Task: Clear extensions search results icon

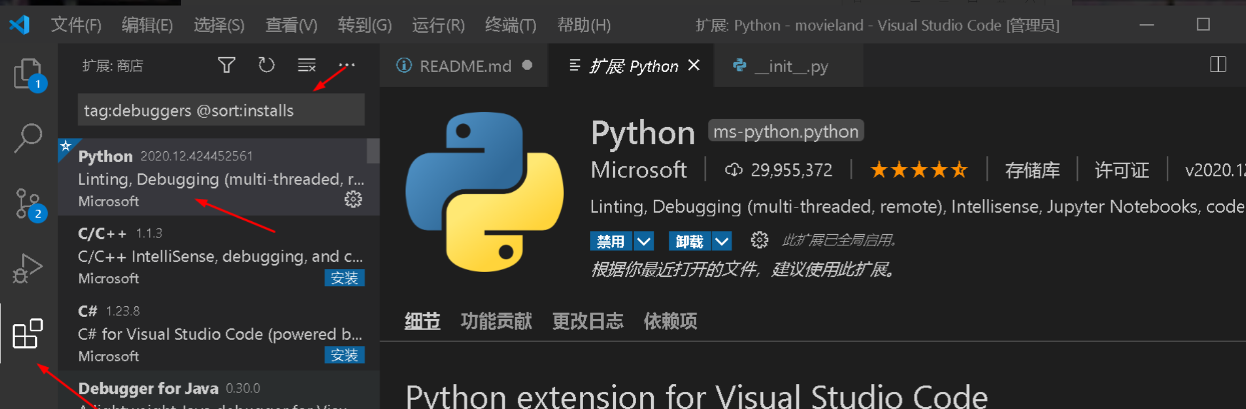Action: (307, 65)
